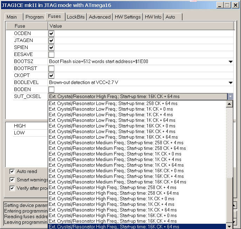The image size is (241, 229).
Task: Click the Value column header
Action: coord(140,26)
